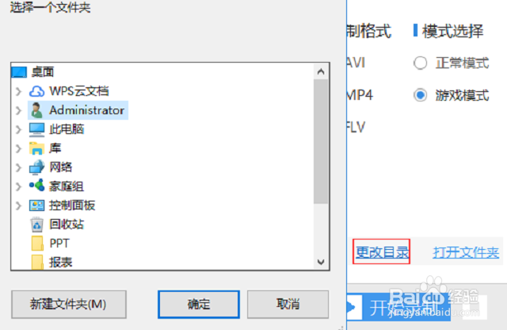This screenshot has width=507, height=330.
Task: Click the 库 library folder icon
Action: tap(36, 148)
